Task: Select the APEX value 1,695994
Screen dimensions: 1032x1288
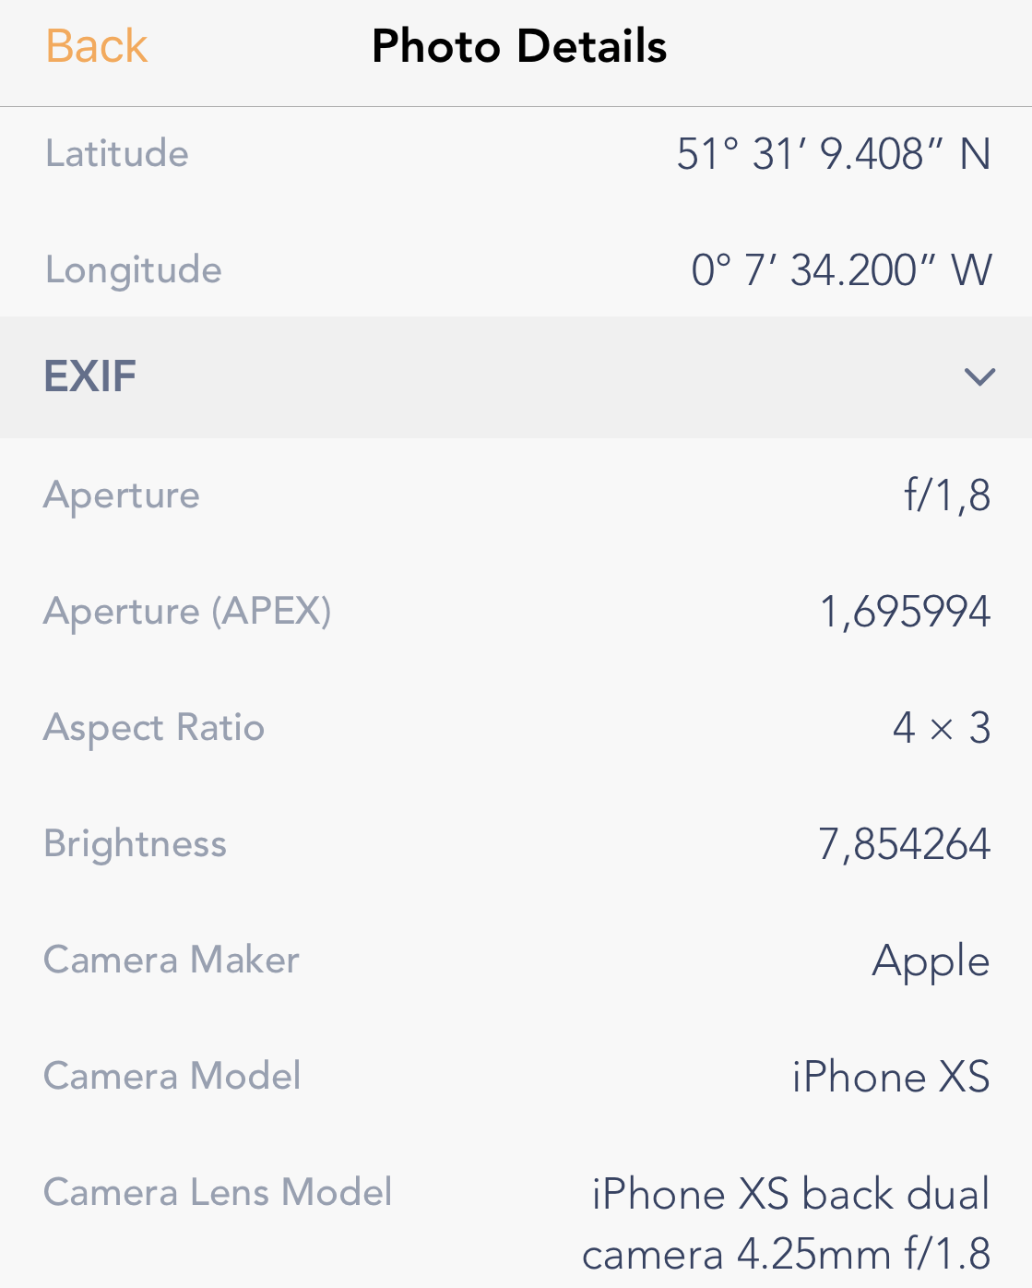Action: [x=905, y=612]
